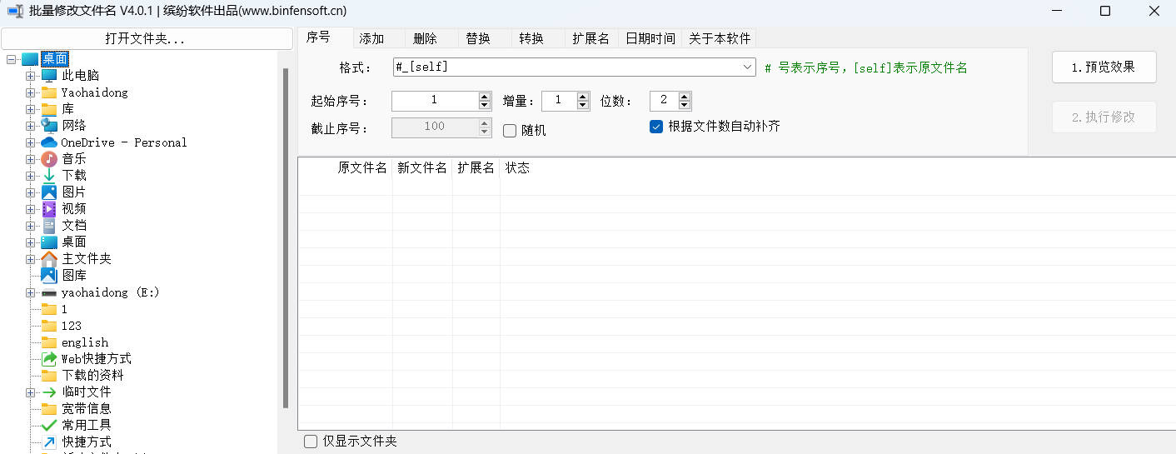Click the 状态 column header
Image resolution: width=1176 pixels, height=454 pixels.
(x=517, y=167)
